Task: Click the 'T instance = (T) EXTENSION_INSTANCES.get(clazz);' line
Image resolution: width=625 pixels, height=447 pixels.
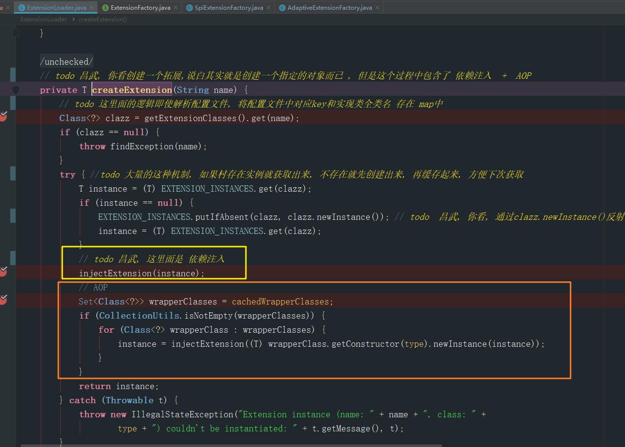Action: coord(195,189)
